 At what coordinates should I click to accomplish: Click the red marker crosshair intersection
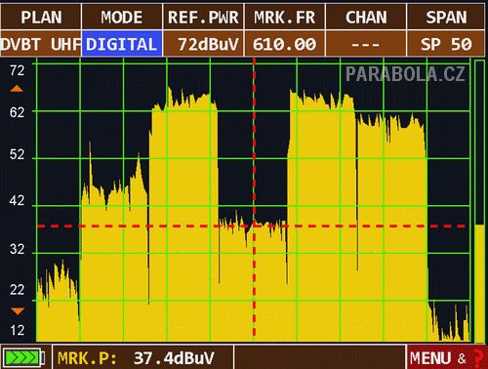click(x=254, y=225)
